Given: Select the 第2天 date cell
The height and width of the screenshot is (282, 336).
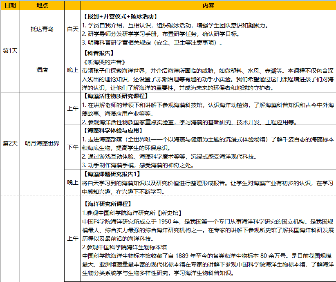Looking at the screenshot, I should click(x=10, y=143).
